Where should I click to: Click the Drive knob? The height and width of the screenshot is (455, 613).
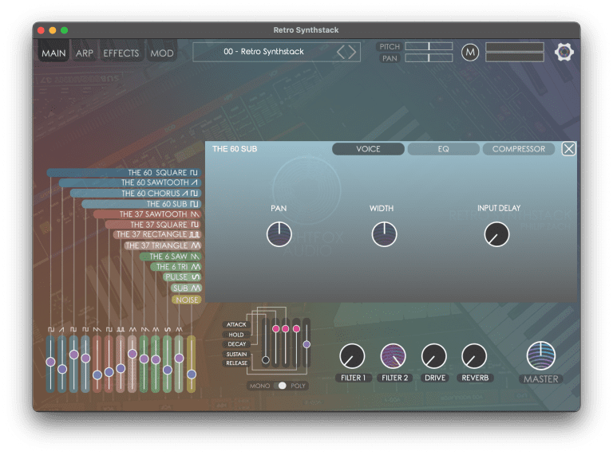click(433, 356)
